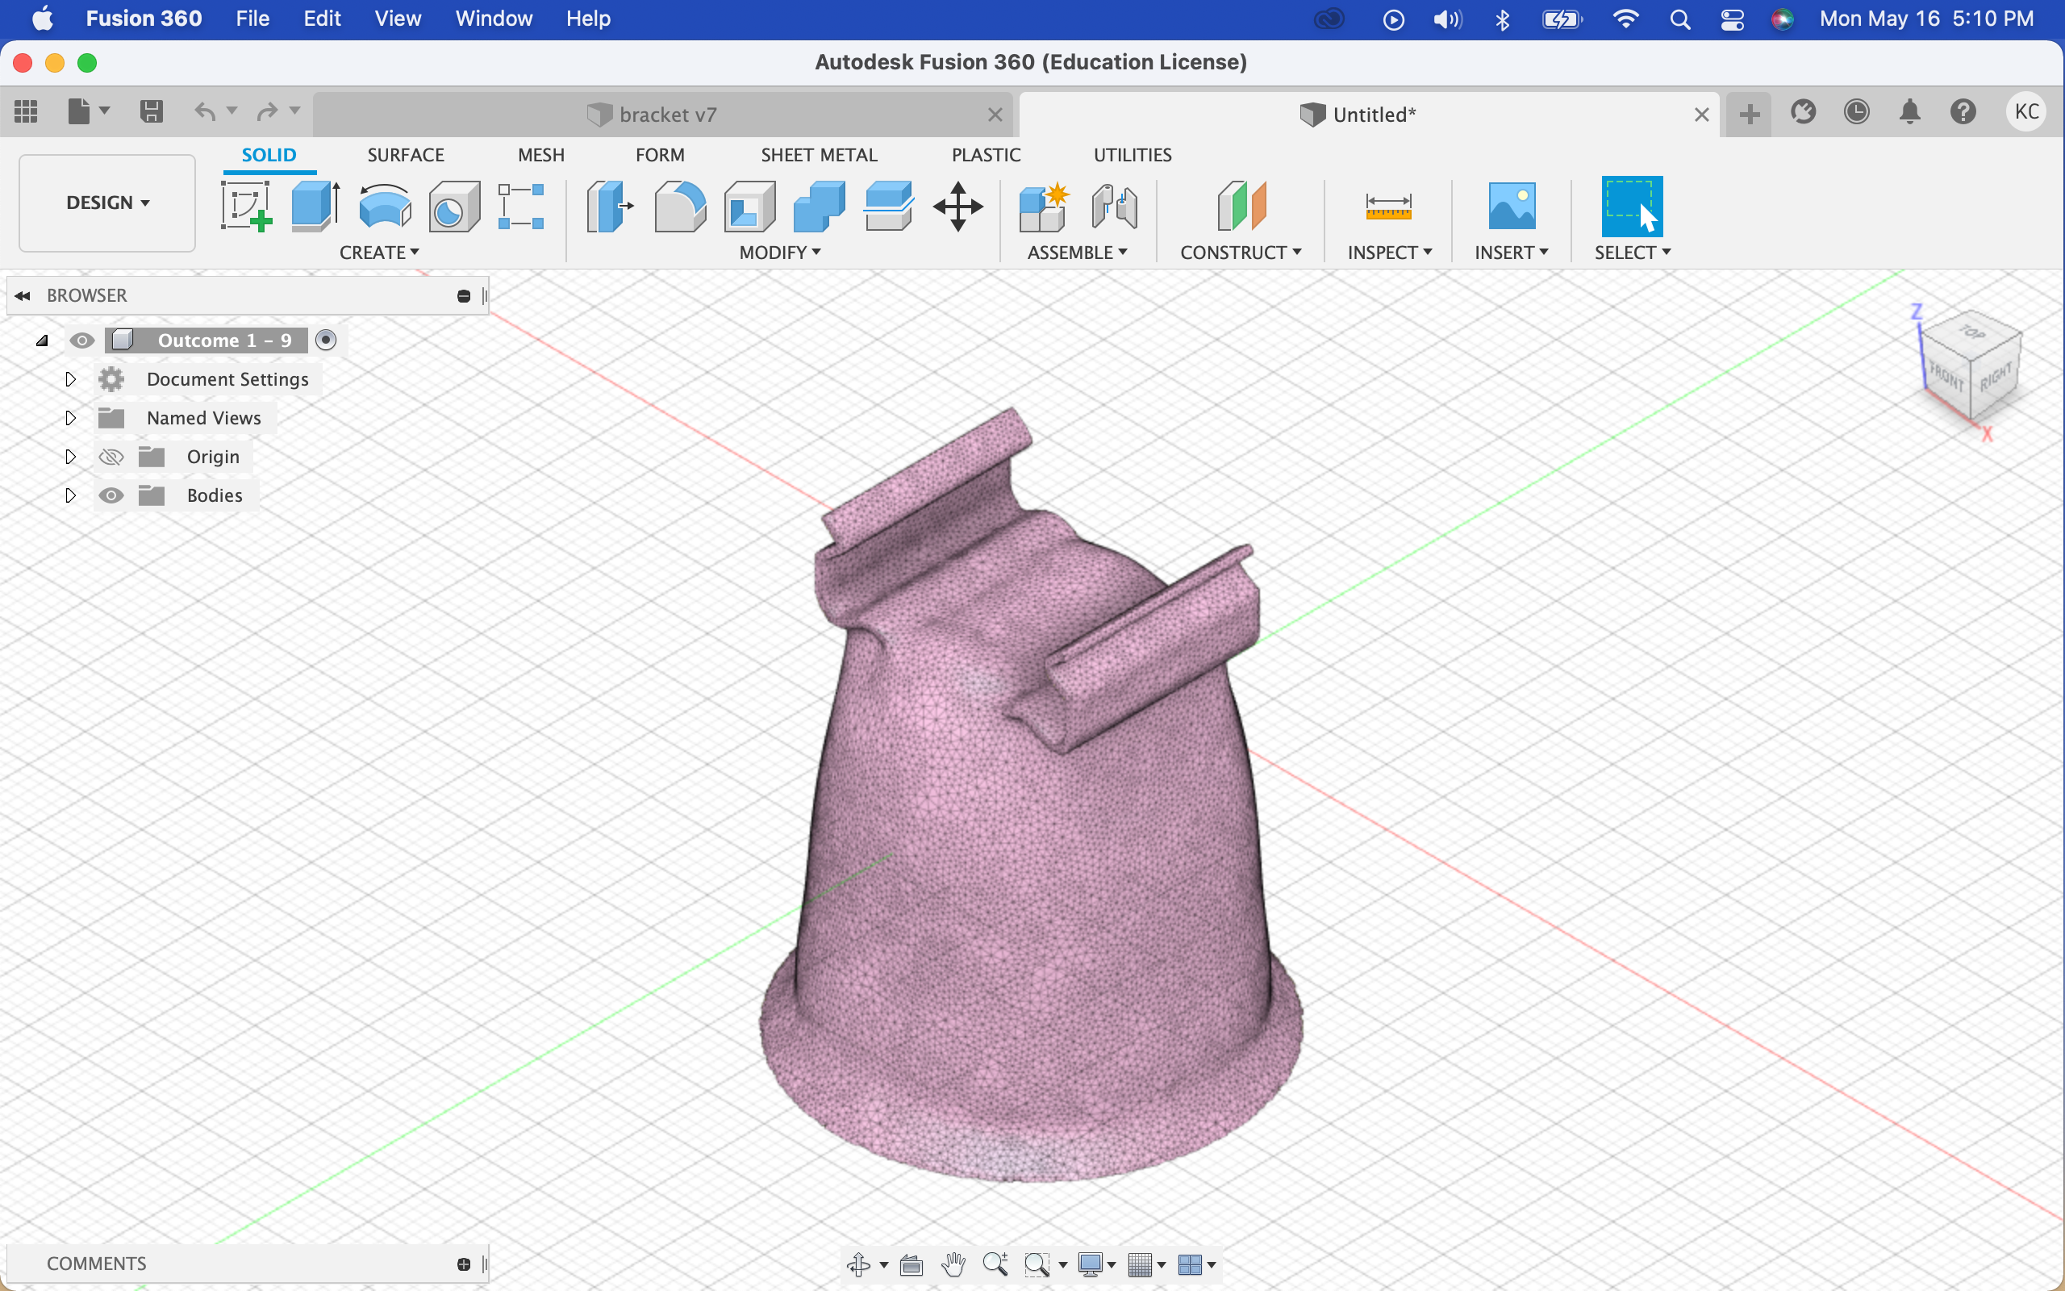
Task: Open the MODIFY dropdown menu
Action: [x=779, y=253]
